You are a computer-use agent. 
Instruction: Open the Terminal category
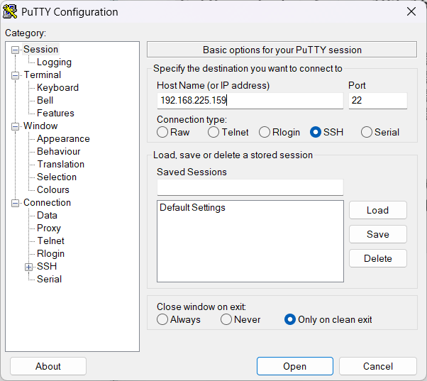pos(43,75)
